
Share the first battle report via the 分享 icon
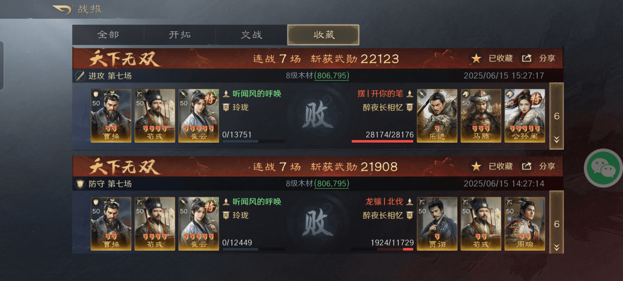[527, 58]
